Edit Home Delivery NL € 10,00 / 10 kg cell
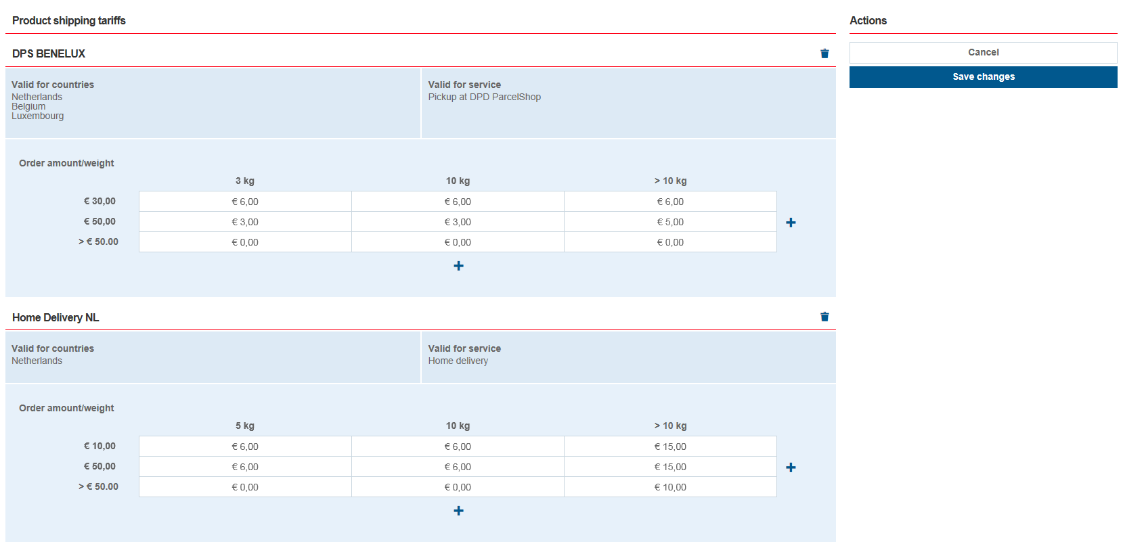1123x550 pixels. [458, 446]
